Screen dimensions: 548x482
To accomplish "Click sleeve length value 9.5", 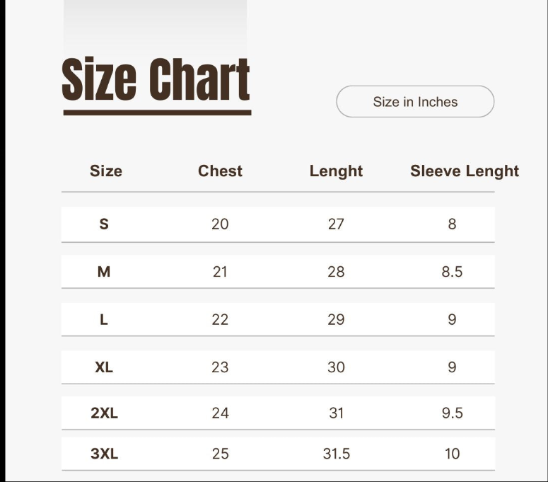I will tap(452, 413).
